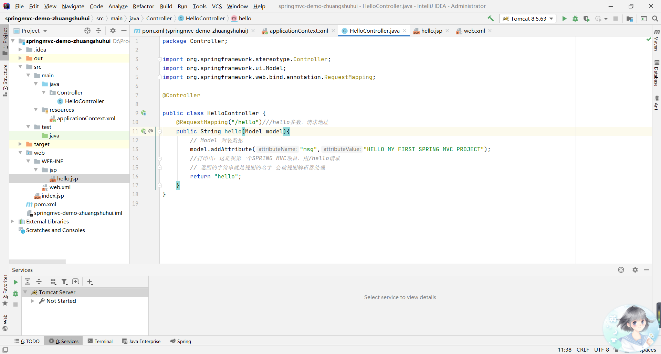The width and height of the screenshot is (661, 354).
Task: Run Tomcat with the green play button
Action: pyautogui.click(x=564, y=19)
